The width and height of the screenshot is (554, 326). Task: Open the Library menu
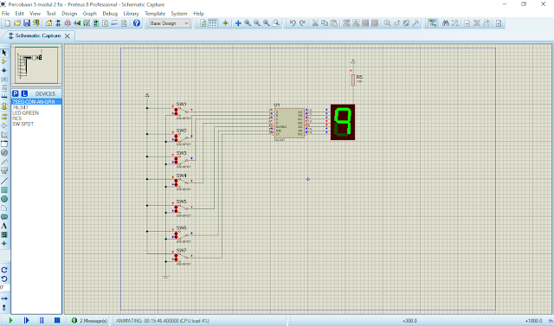(131, 14)
